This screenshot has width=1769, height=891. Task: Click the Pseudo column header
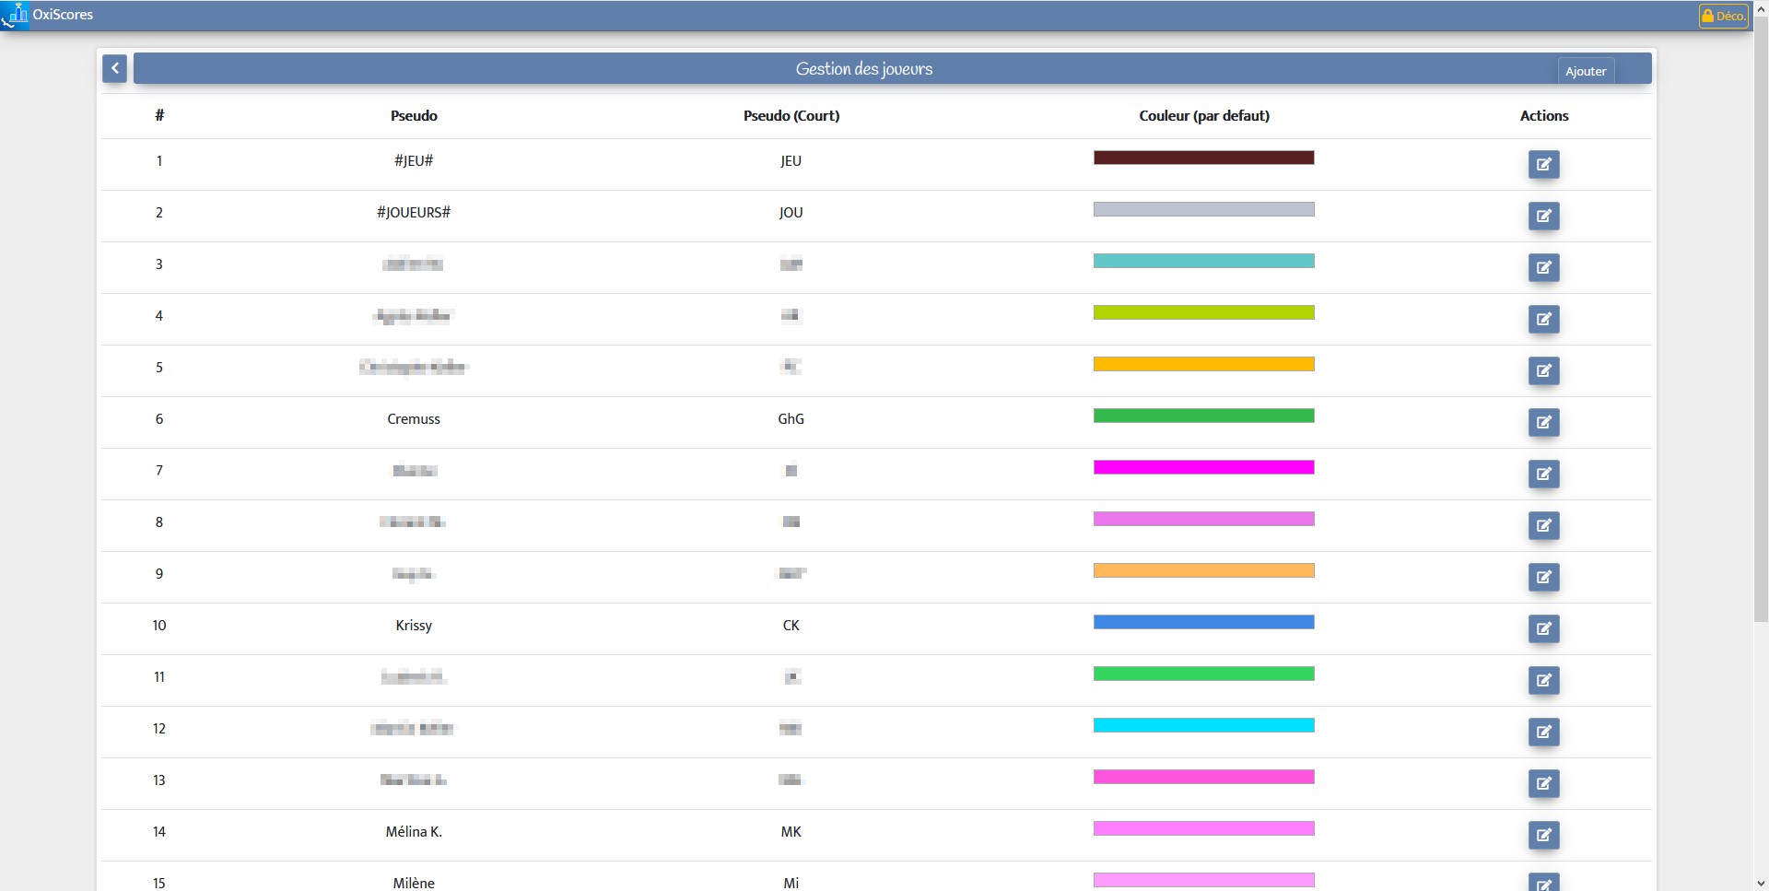point(414,116)
